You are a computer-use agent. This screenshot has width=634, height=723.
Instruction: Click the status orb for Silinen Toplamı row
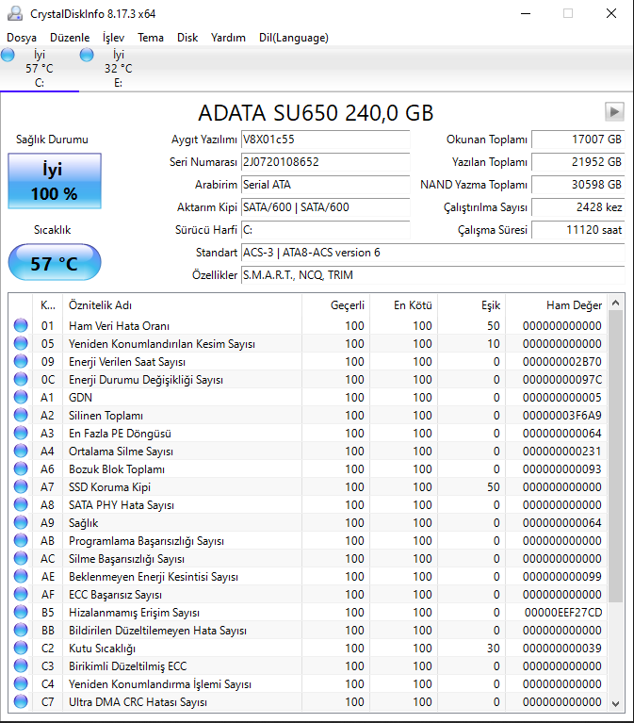(21, 415)
